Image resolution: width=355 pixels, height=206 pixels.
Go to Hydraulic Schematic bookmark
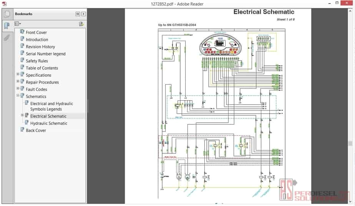[x=48, y=123]
